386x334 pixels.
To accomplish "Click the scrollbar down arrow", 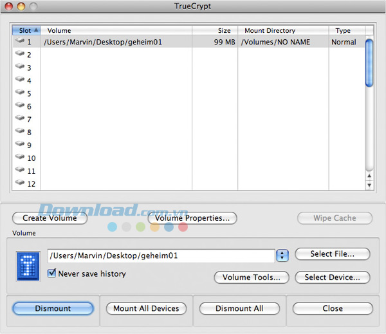I will 369,185.
